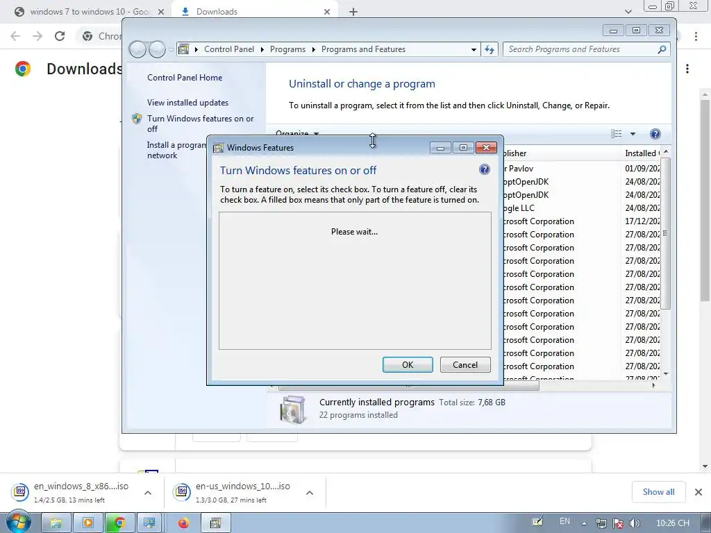Image resolution: width=711 pixels, height=533 pixels.
Task: Open Firefox from the taskbar
Action: click(x=183, y=523)
